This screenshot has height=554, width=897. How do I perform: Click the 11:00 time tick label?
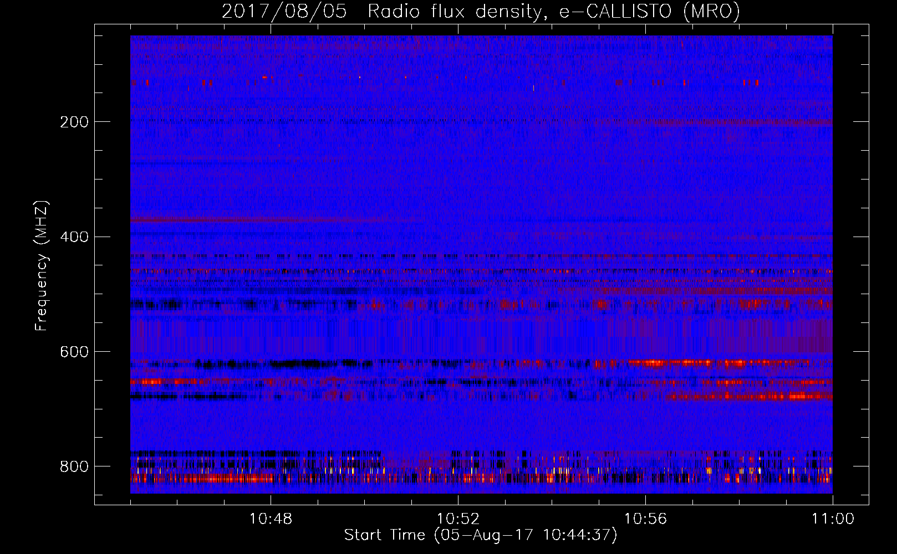(x=833, y=519)
